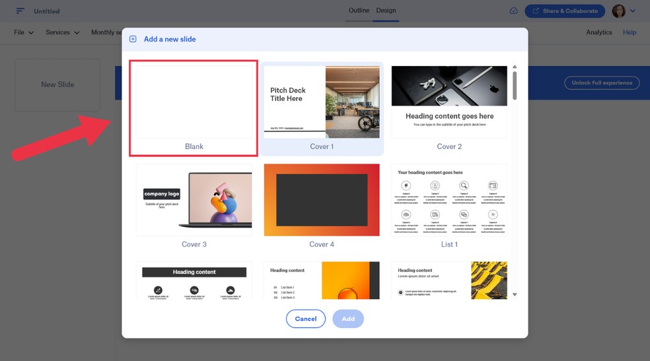The height and width of the screenshot is (361, 650).
Task: Open the Analytics menu item
Action: 598,32
